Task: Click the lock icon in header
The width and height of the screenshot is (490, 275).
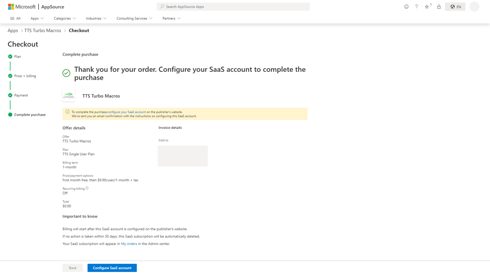Action: point(439,7)
